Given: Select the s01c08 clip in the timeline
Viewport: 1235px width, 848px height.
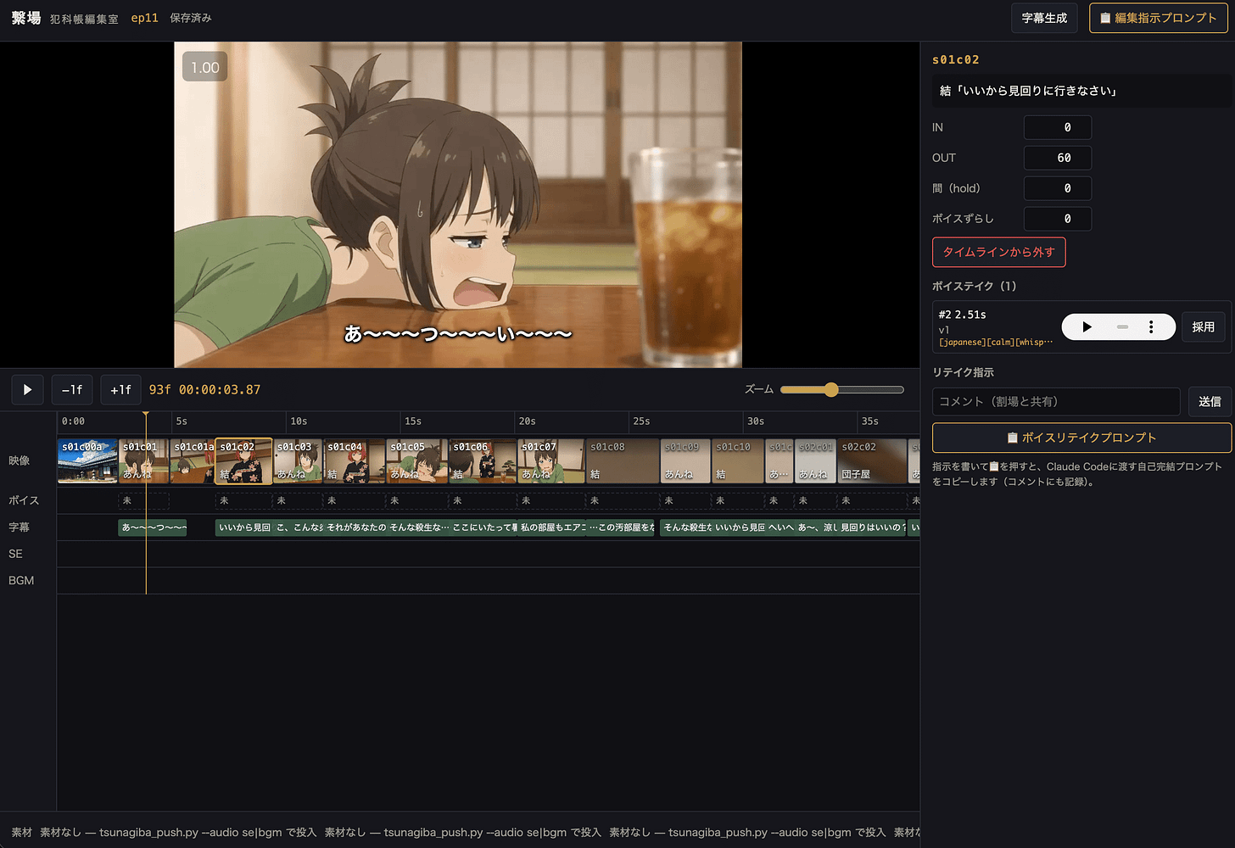Looking at the screenshot, I should [x=623, y=461].
